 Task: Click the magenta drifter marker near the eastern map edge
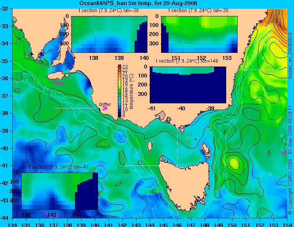coord(284,153)
